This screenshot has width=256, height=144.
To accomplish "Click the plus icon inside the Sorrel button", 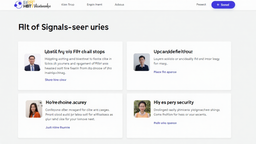I will (x=218, y=4).
